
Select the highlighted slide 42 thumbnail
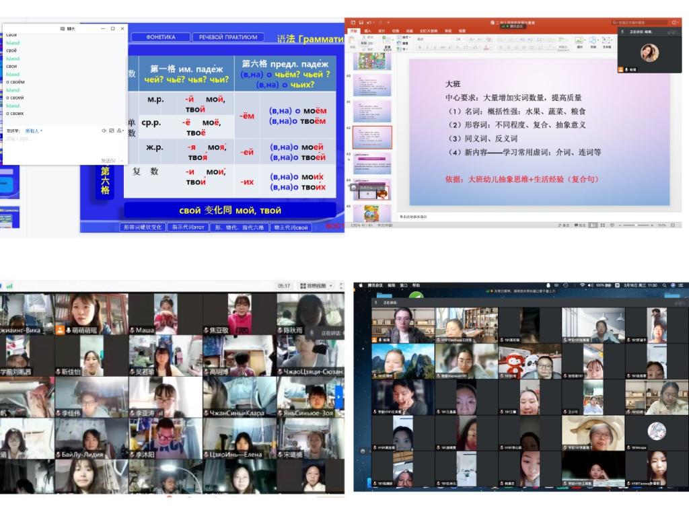tap(372, 137)
